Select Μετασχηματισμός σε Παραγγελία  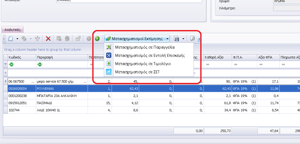pyautogui.click(x=145, y=47)
